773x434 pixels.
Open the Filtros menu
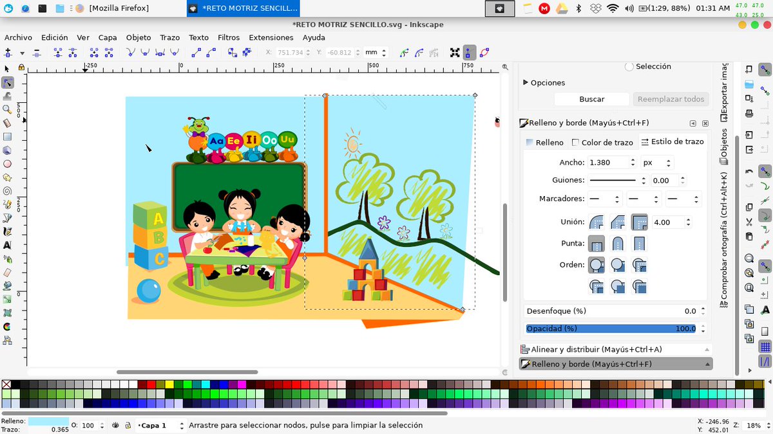click(229, 37)
